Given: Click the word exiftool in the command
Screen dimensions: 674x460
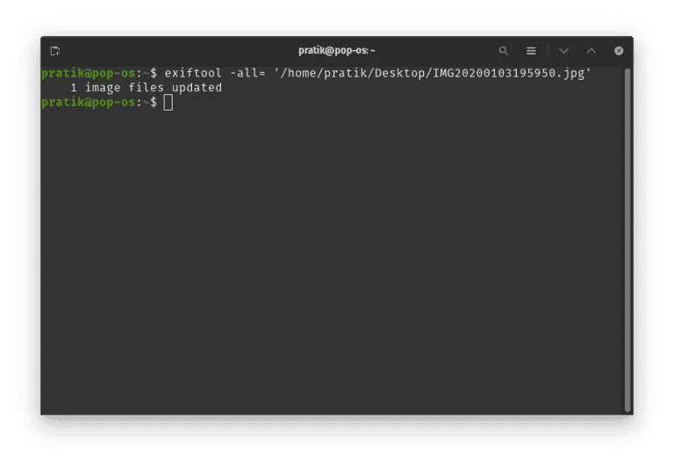Looking at the screenshot, I should coord(193,73).
